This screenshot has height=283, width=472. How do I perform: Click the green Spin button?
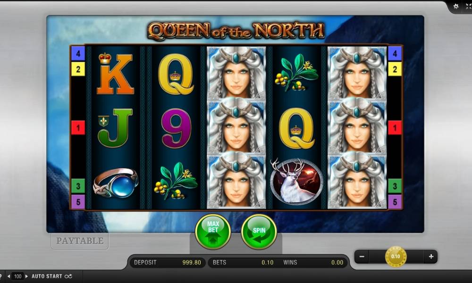coord(259,232)
